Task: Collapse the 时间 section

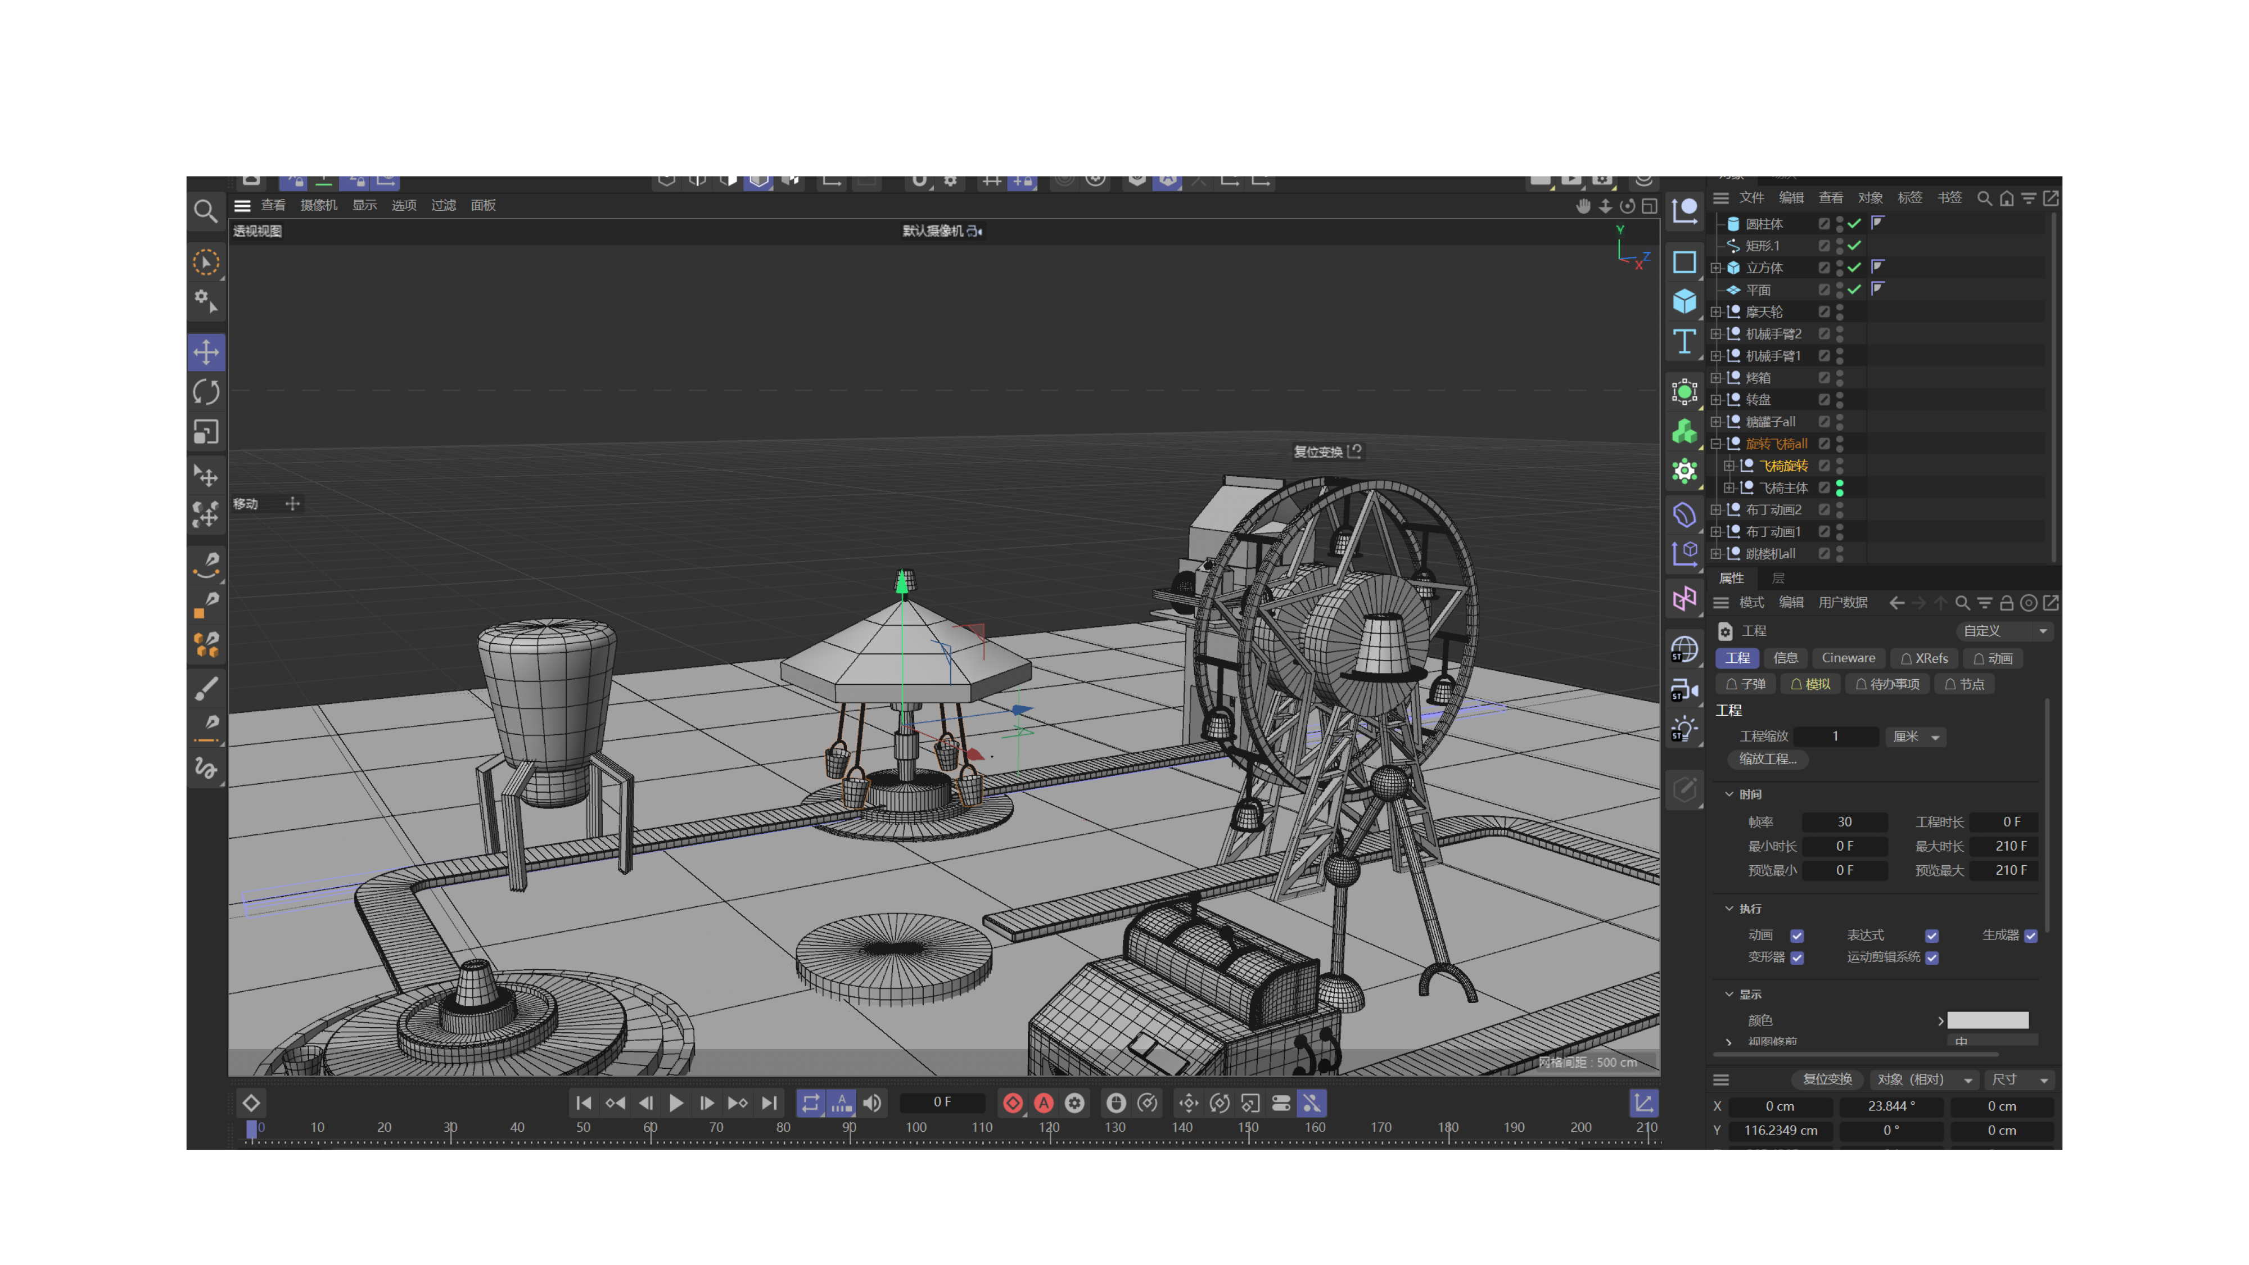Action: pyautogui.click(x=1729, y=794)
